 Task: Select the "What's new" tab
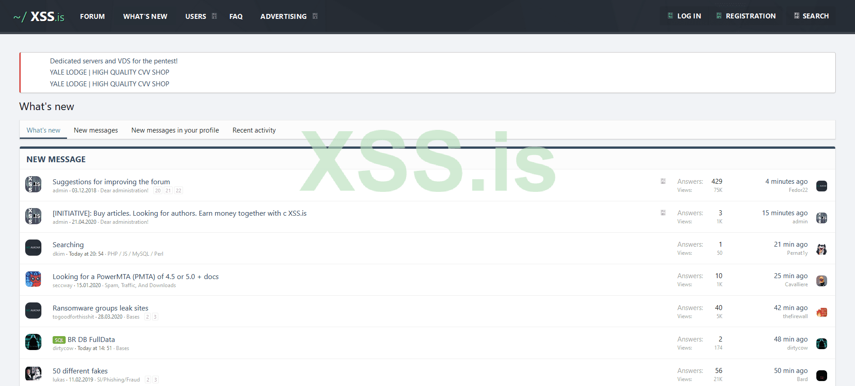tap(43, 130)
